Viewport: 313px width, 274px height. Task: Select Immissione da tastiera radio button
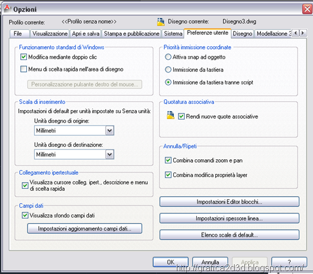coord(168,70)
